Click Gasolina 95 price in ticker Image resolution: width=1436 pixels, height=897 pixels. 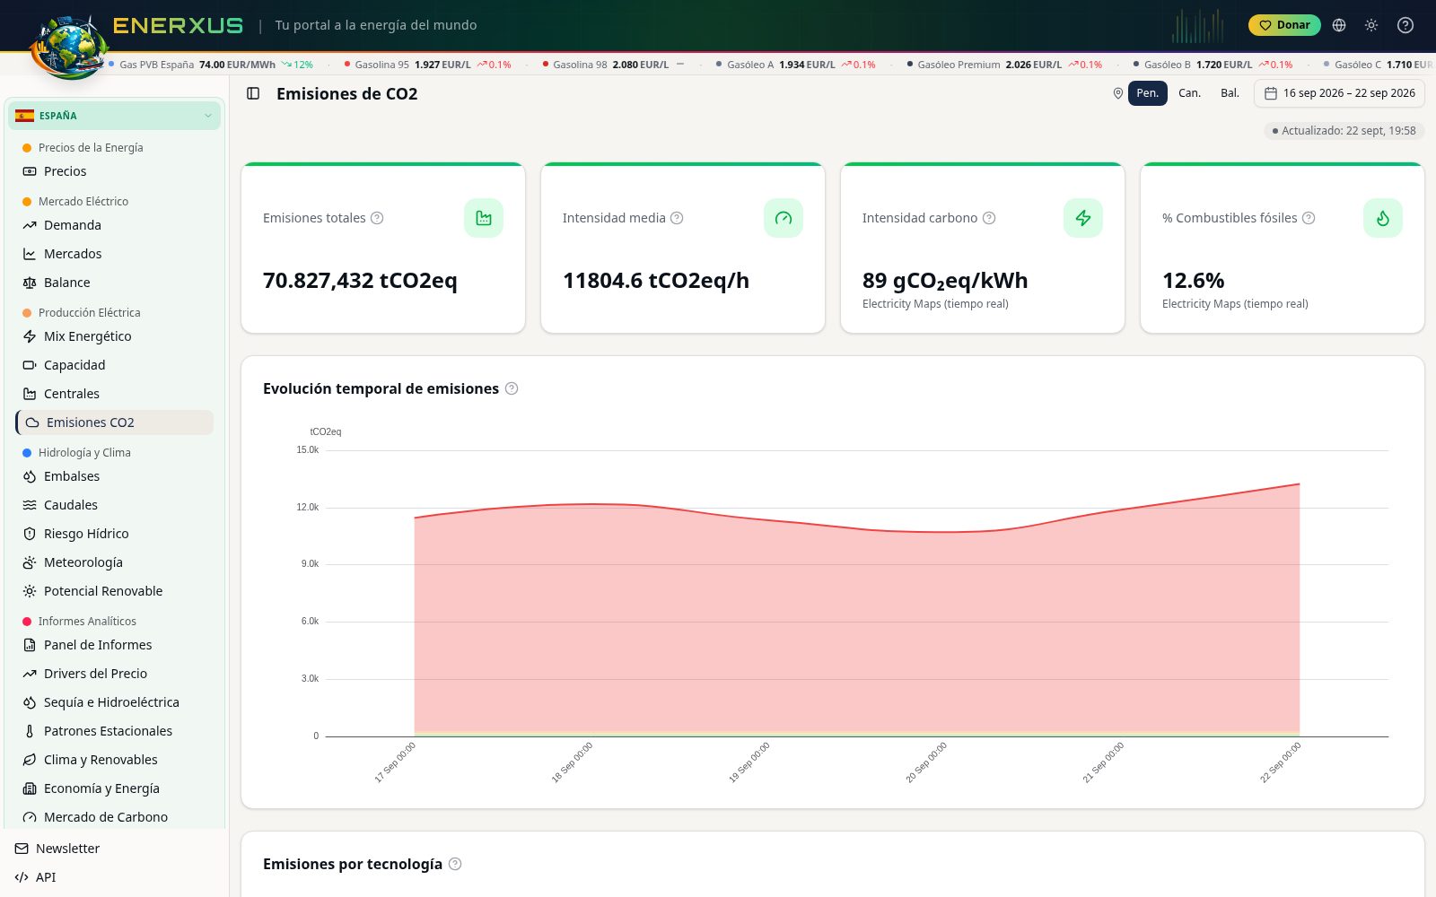click(x=428, y=65)
